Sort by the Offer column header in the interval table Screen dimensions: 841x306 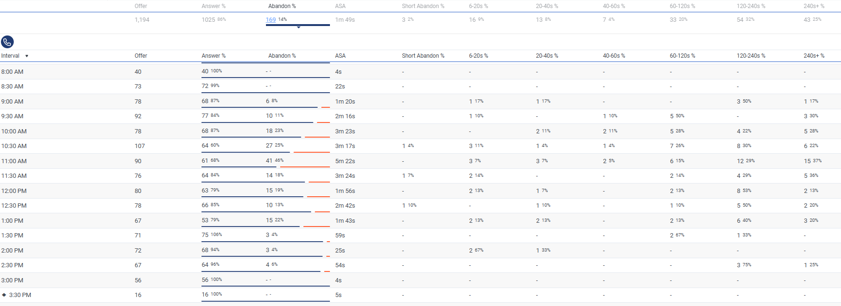[x=141, y=56]
